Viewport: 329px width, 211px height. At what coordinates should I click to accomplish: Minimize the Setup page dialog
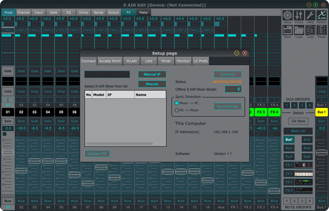coord(237,53)
